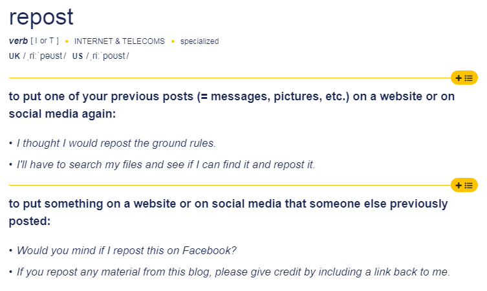
Task: Click the definition about someone else's posts
Action: pos(228,212)
